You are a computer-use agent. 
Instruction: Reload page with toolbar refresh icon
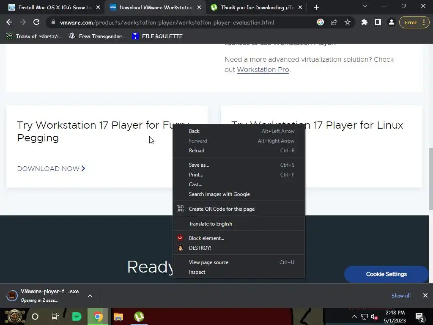pos(36,22)
